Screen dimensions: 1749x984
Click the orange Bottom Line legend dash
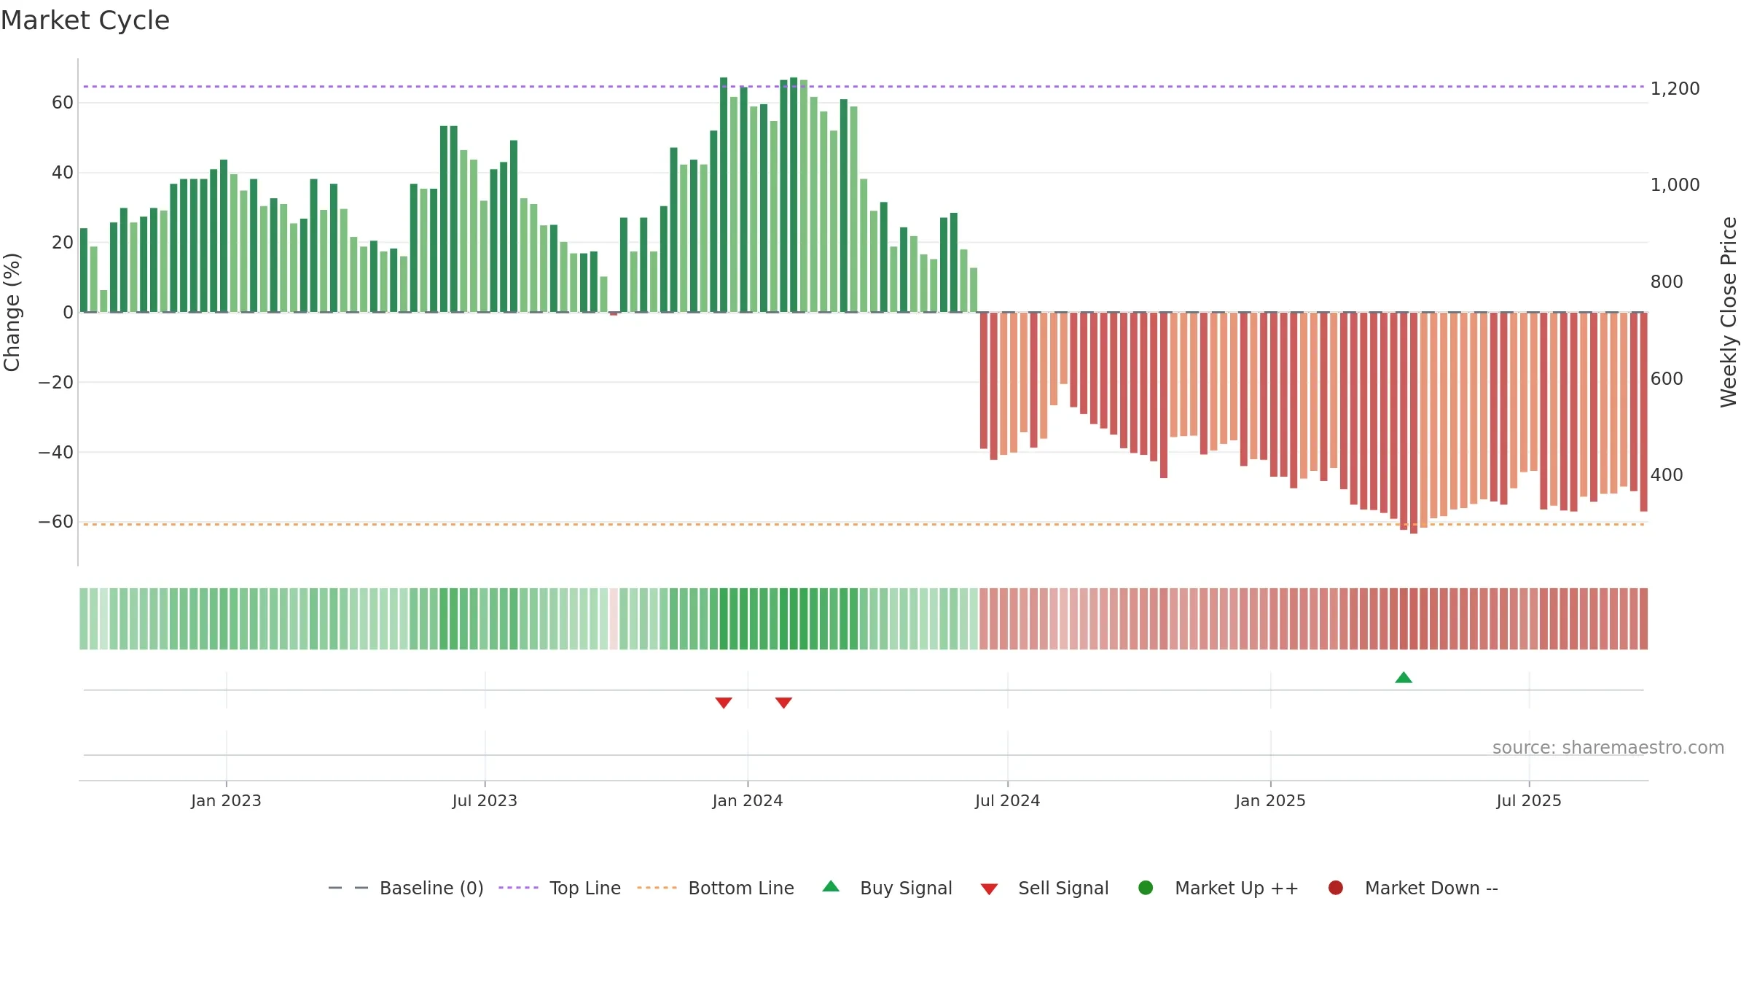(x=657, y=888)
